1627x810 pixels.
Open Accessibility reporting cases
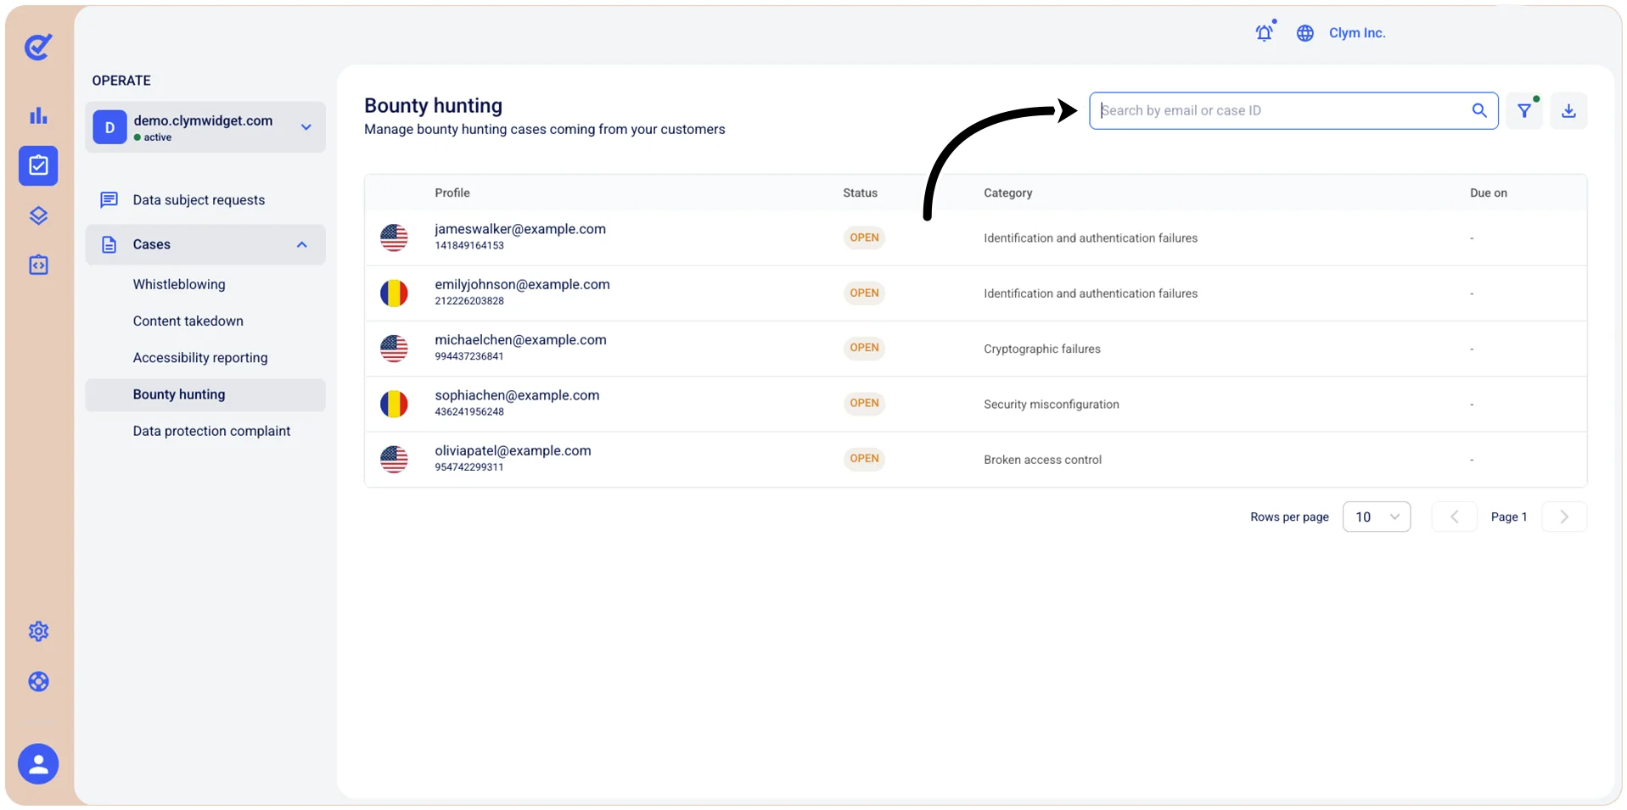click(200, 358)
